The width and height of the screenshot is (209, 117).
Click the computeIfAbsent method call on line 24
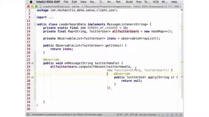(x=92, y=67)
